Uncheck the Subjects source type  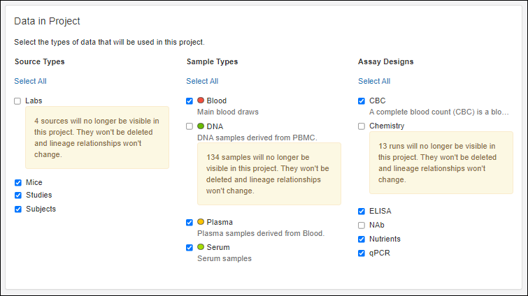click(18, 209)
